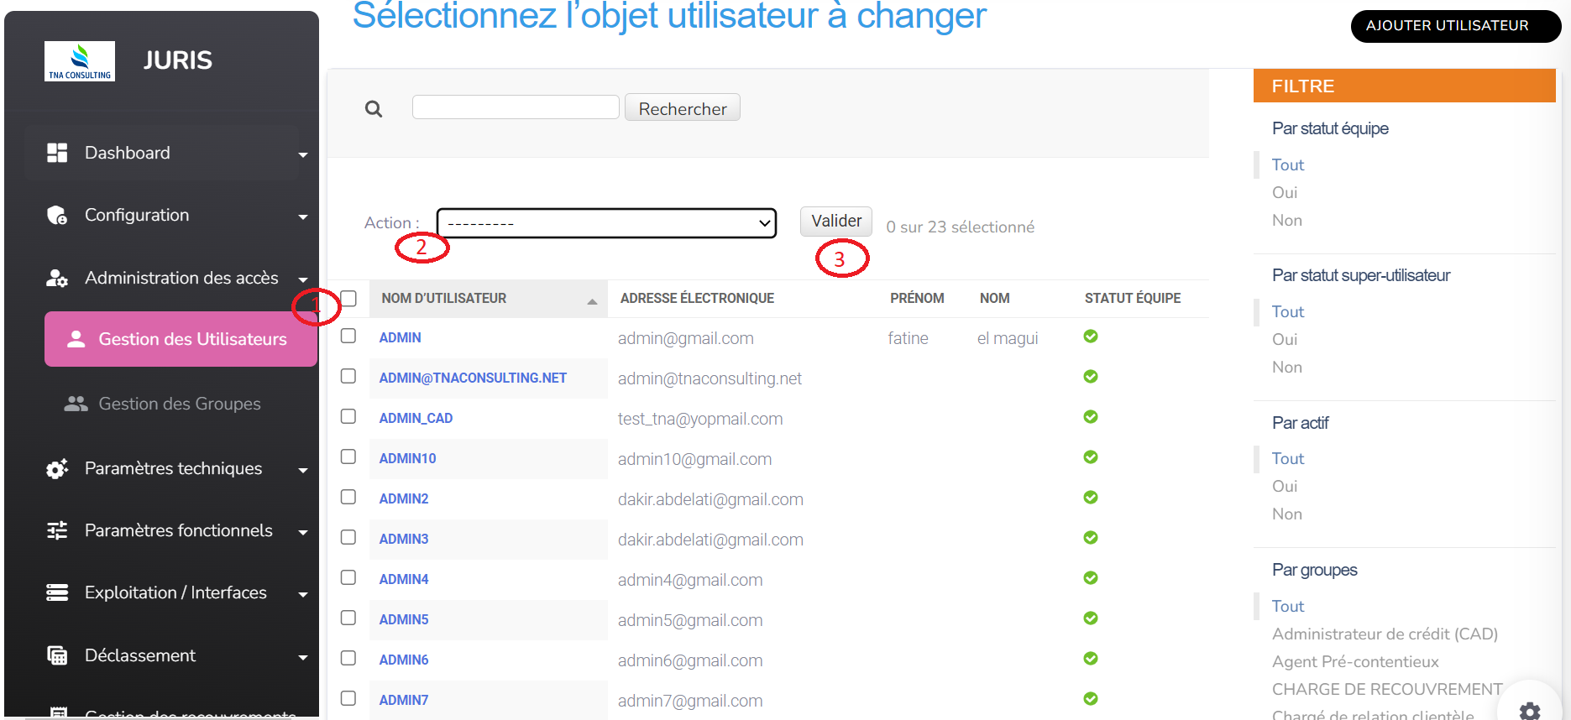
Task: Click the Déclassement icon in sidebar
Action: click(57, 656)
